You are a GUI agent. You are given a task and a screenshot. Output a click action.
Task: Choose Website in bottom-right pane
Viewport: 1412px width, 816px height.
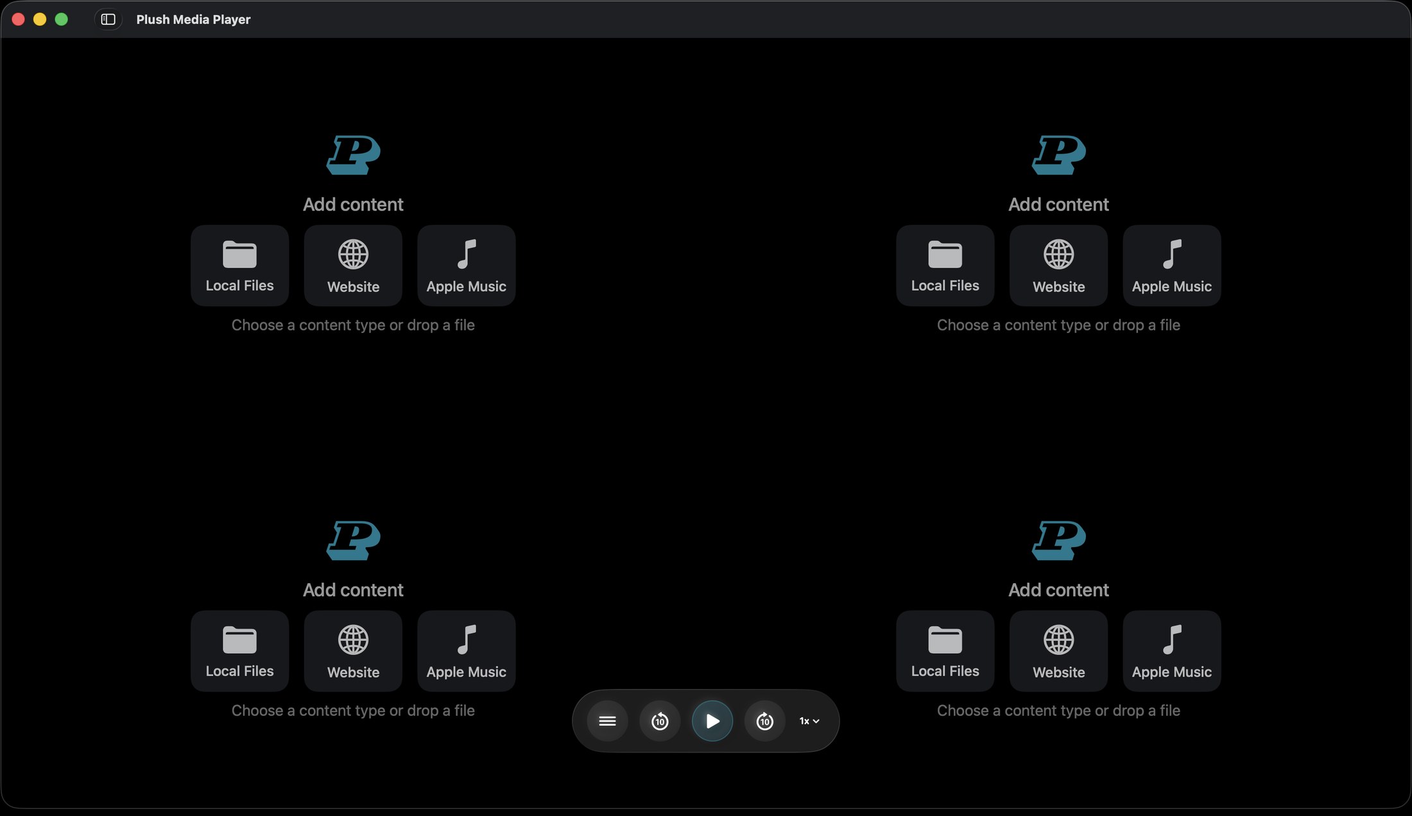(x=1059, y=650)
